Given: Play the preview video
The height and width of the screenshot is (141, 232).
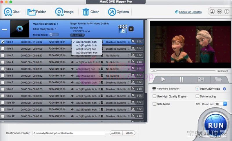Looking at the screenshot, I should (163, 79).
